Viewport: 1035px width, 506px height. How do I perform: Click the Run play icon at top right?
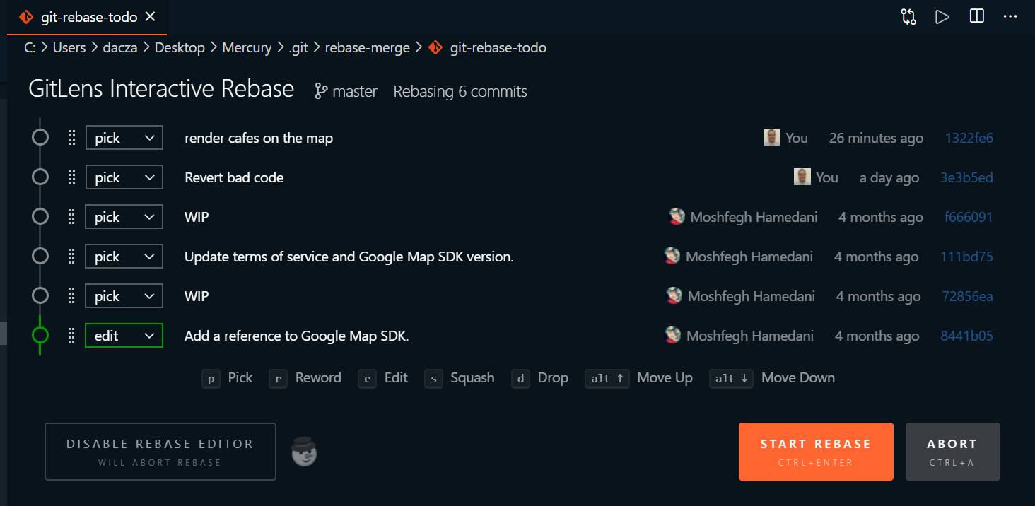tap(942, 17)
